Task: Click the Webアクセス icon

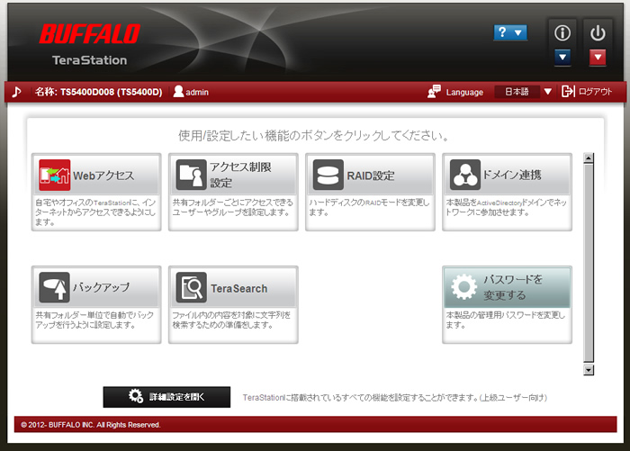Action: coord(55,176)
